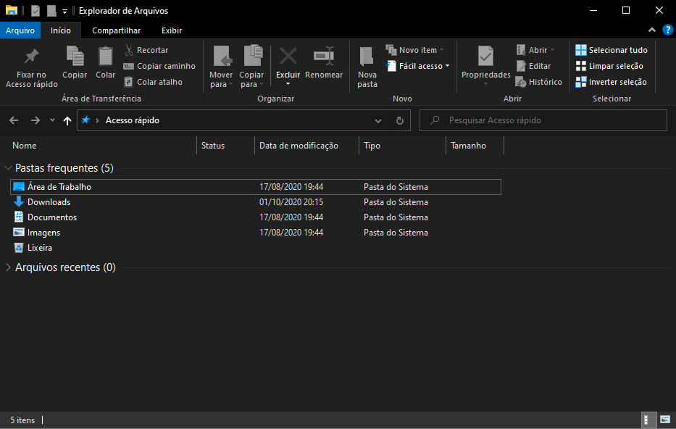
Task: Switch to the Início ribbon tab
Action: pyautogui.click(x=61, y=30)
